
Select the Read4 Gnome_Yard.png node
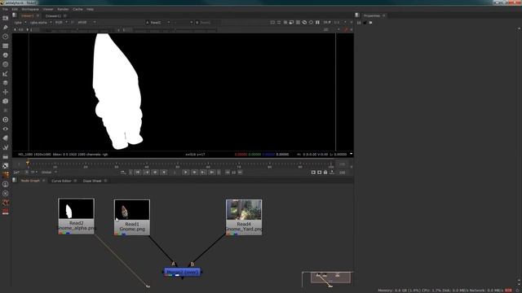244,217
